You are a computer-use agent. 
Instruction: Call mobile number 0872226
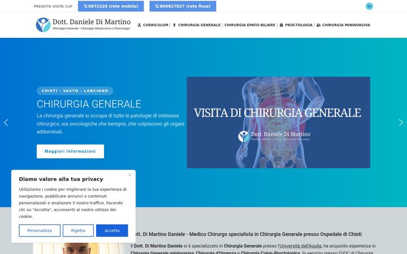click(x=111, y=6)
